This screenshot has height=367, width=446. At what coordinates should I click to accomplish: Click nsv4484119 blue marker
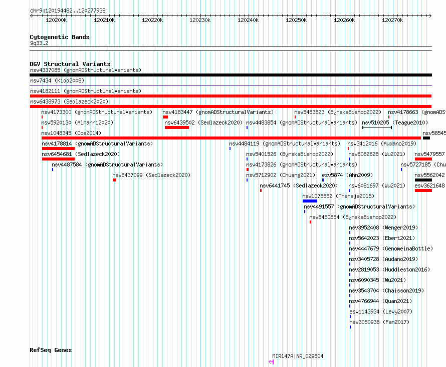[230, 148]
